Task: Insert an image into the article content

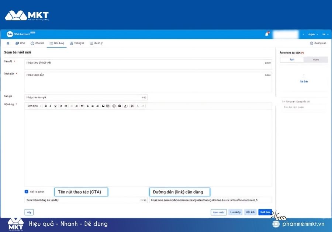Action: tap(103, 106)
